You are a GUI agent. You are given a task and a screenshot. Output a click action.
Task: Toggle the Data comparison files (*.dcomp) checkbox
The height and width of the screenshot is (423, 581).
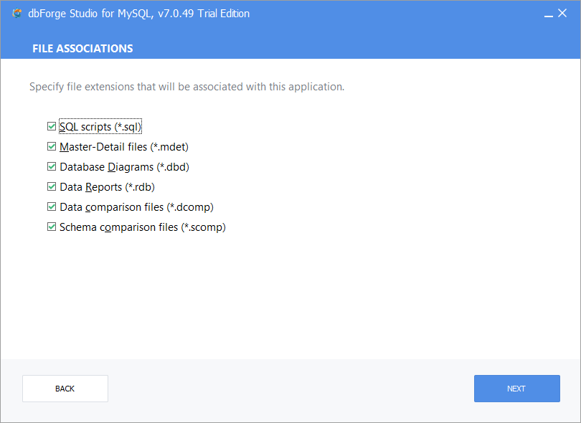[52, 206]
